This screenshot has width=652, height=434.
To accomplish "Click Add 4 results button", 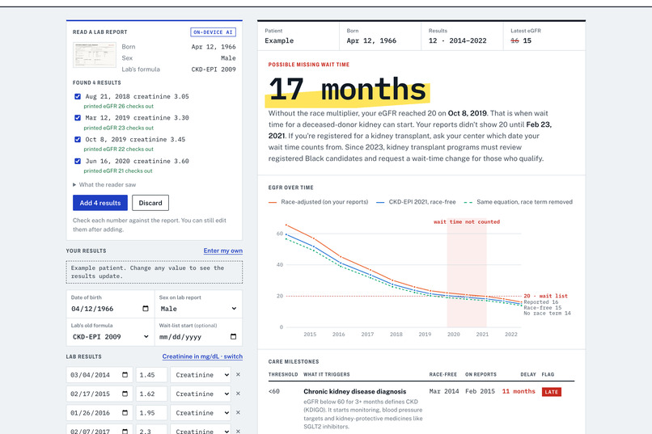I will [100, 203].
